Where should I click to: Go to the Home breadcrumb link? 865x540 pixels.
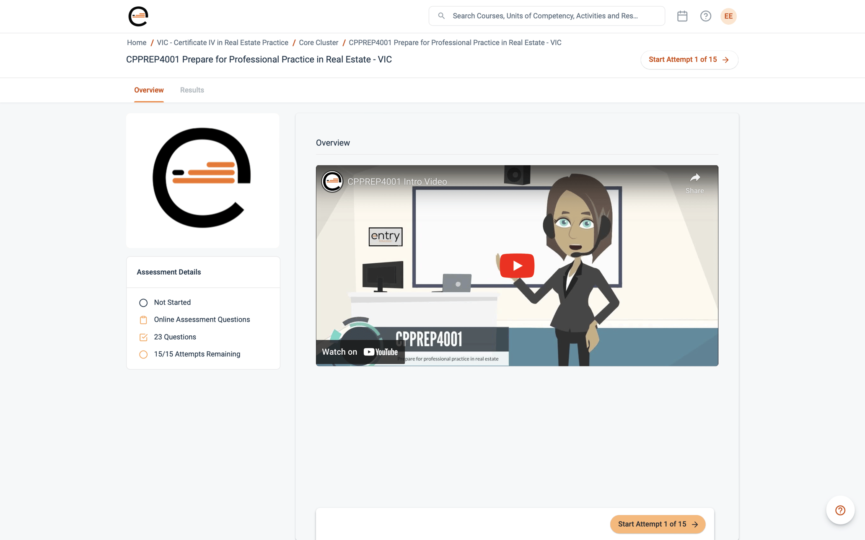[x=137, y=43]
